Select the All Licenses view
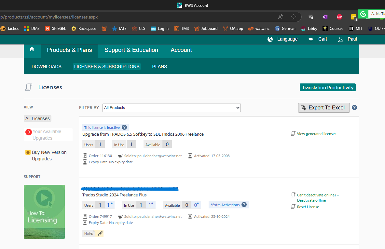The image size is (385, 249). pyautogui.click(x=37, y=118)
